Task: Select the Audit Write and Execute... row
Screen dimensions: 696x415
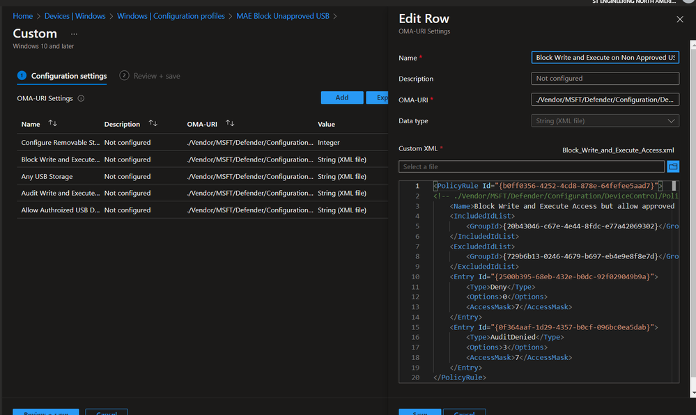Action: [203, 193]
